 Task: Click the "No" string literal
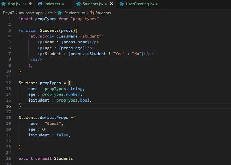tap(137, 54)
